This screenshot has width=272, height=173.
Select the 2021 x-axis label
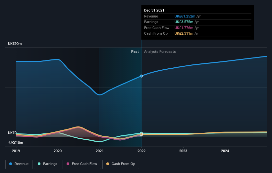pos(100,151)
